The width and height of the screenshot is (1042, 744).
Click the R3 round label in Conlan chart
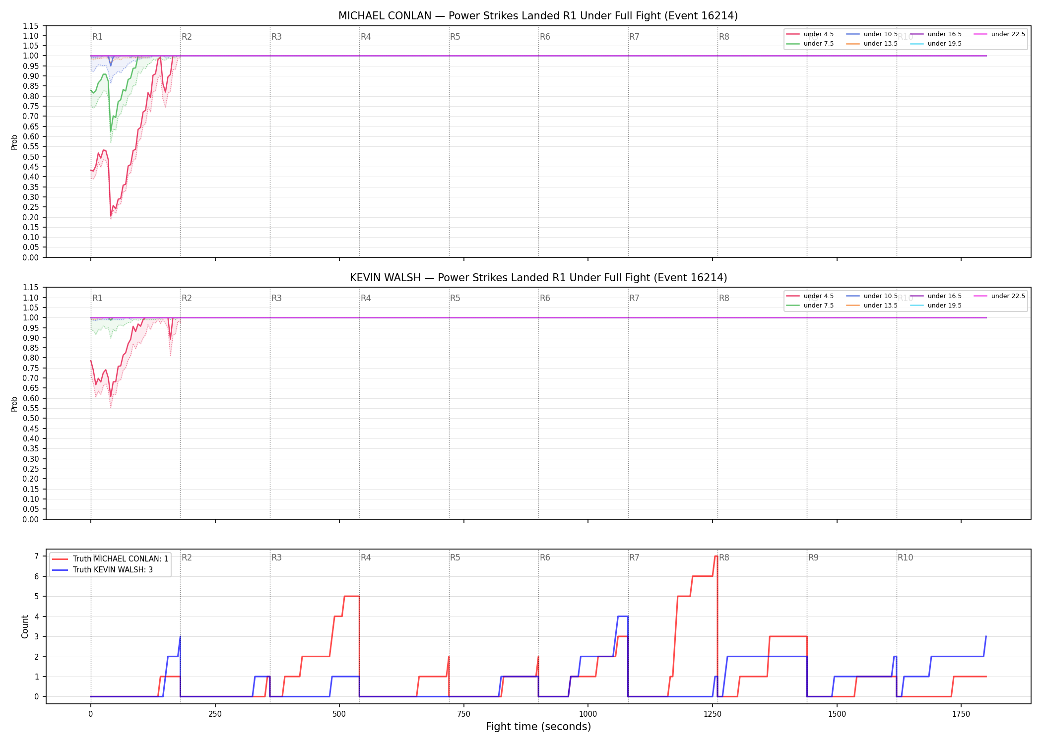pos(276,37)
